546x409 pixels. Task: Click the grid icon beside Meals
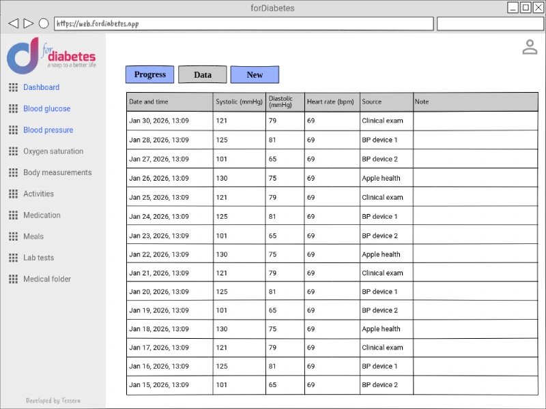(13, 237)
